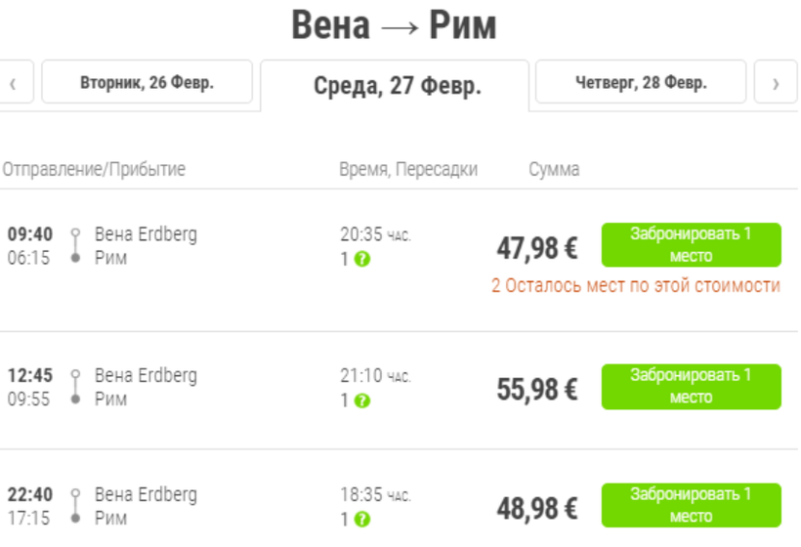Screen dimensions: 801x547
Task: Click transfer info icon for 12:45 trip
Action: [x=362, y=400]
